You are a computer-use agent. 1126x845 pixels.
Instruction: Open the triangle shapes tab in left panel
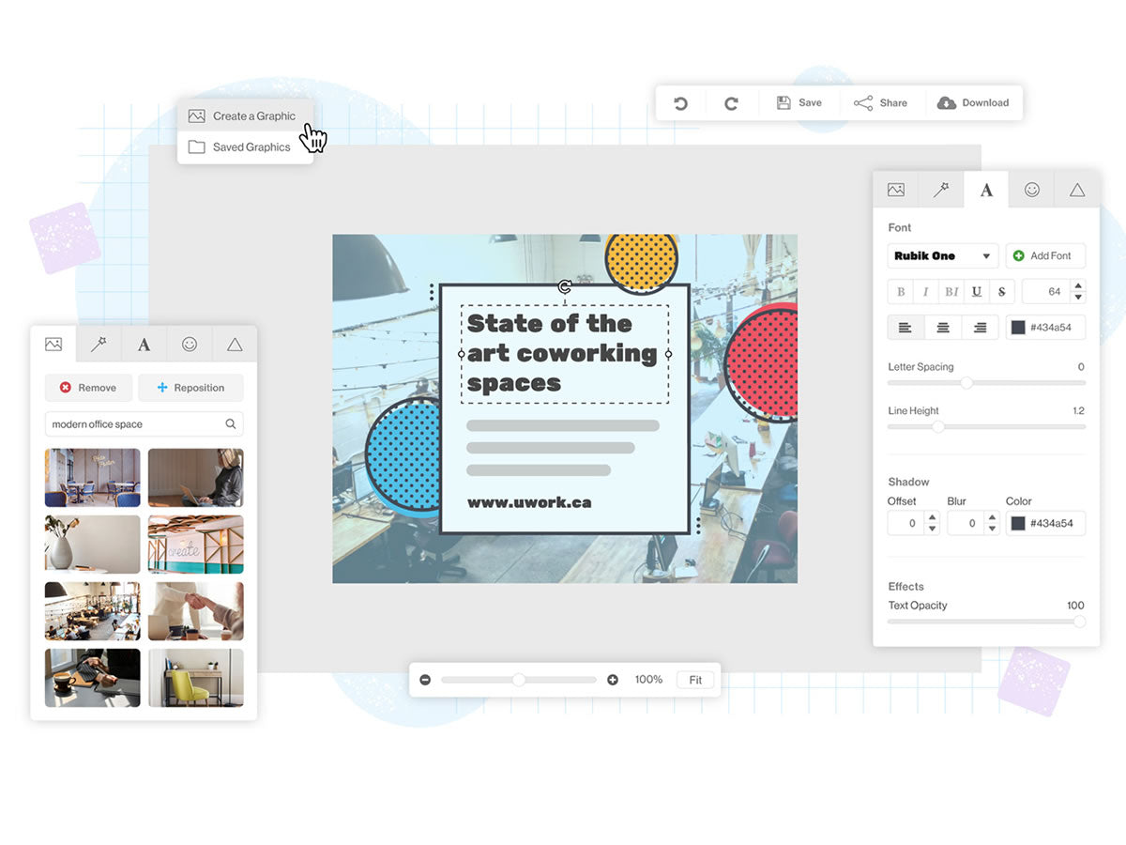[x=235, y=345]
